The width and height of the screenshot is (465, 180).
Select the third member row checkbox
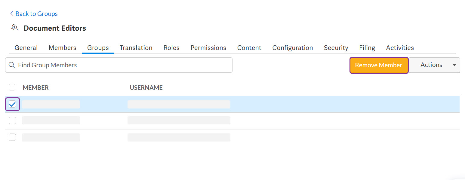[12, 137]
